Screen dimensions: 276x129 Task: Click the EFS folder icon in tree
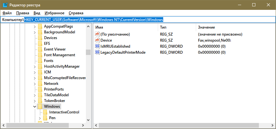[40, 44]
